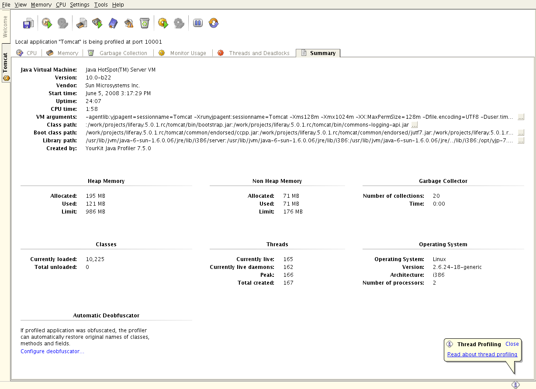The image size is (536, 389).
Task: Click the start time June 5, 2008 3:17:29 PM
Action: [118, 93]
